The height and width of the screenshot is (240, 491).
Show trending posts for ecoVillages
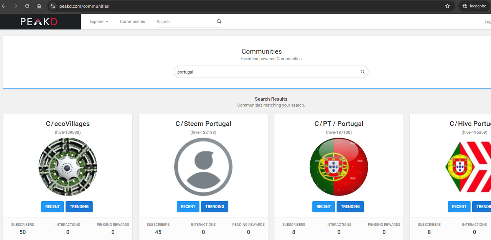[x=79, y=207]
